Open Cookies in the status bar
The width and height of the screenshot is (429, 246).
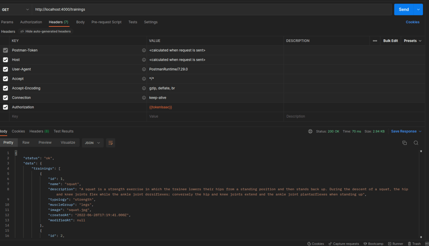tap(316, 243)
